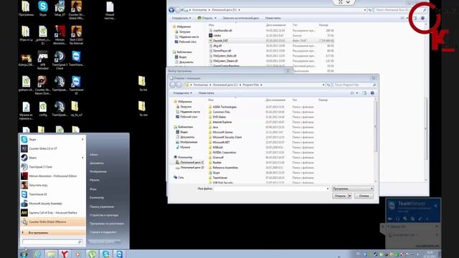Click the Help icon in Program Files dialog
This screenshot has height=258, width=459.
click(x=372, y=93)
